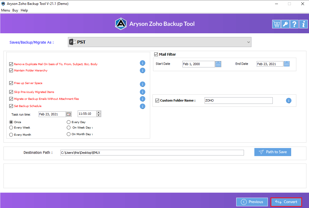The image size is (309, 208).
Task: Show info for Remove Duplicate Mail option
Action: (142, 63)
